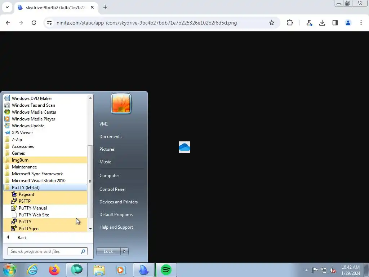The height and width of the screenshot is (277, 369).
Task: Expand Microsoft Visual Studio 2010 folder
Action: [x=45, y=180]
